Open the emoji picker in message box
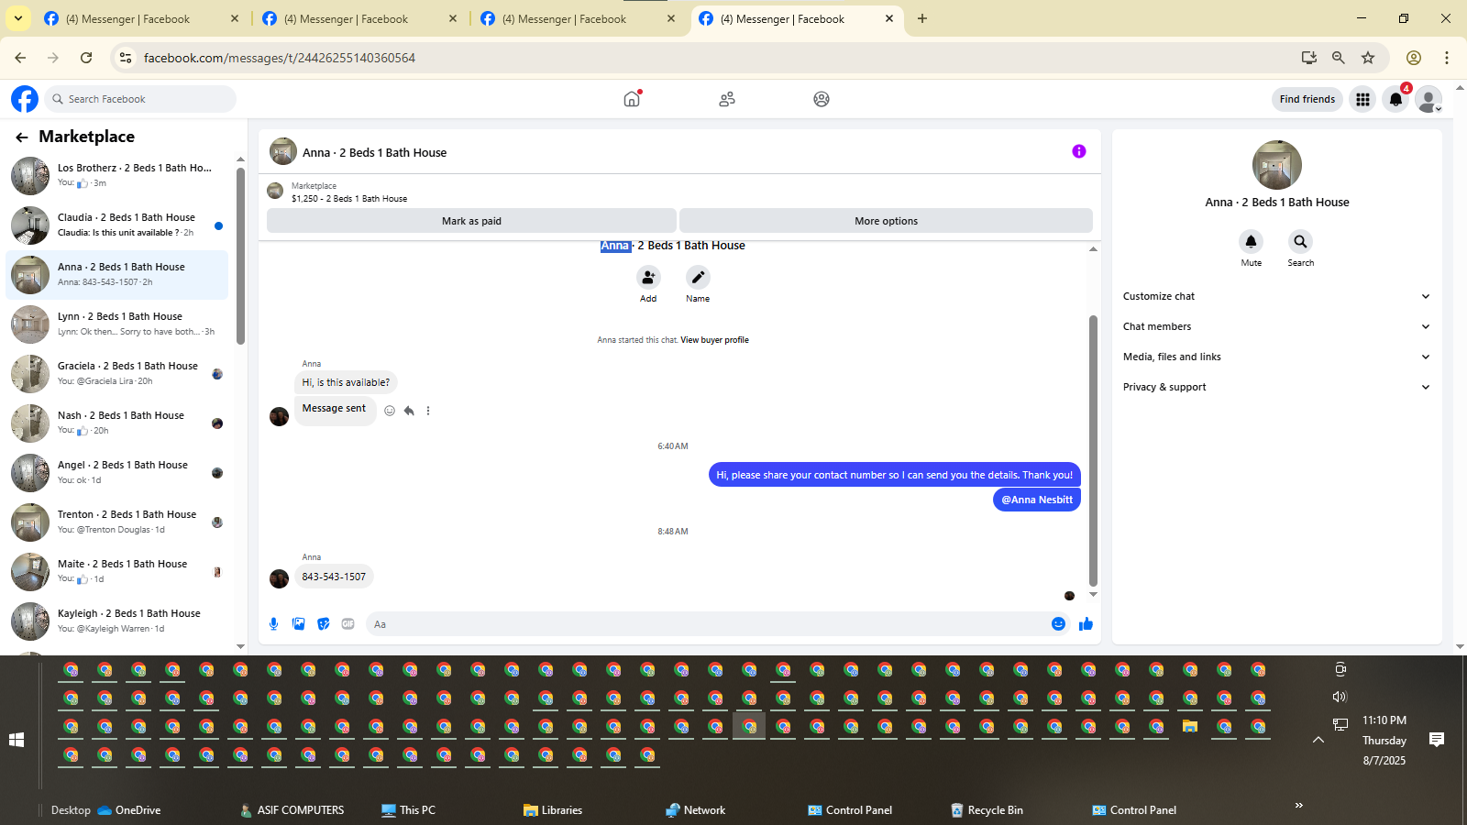This screenshot has height=825, width=1467. 1058,624
